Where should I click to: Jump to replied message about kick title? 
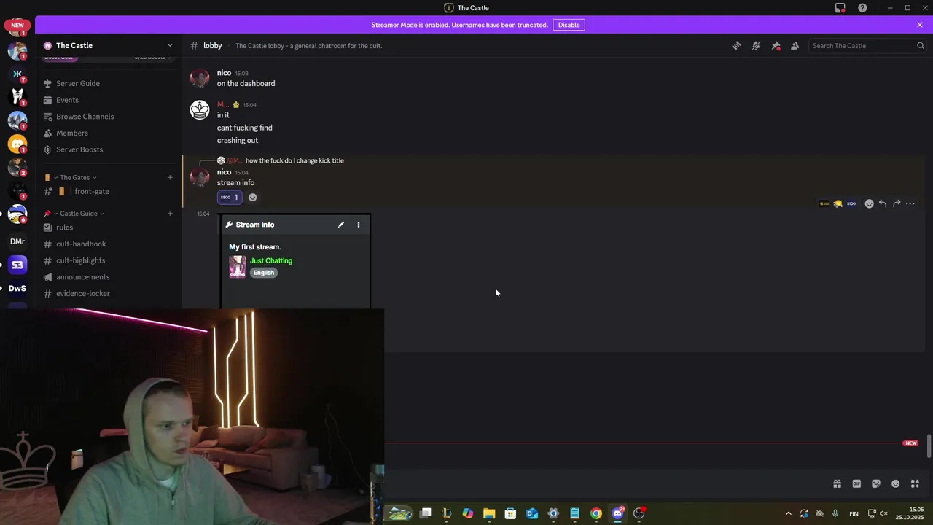294,160
